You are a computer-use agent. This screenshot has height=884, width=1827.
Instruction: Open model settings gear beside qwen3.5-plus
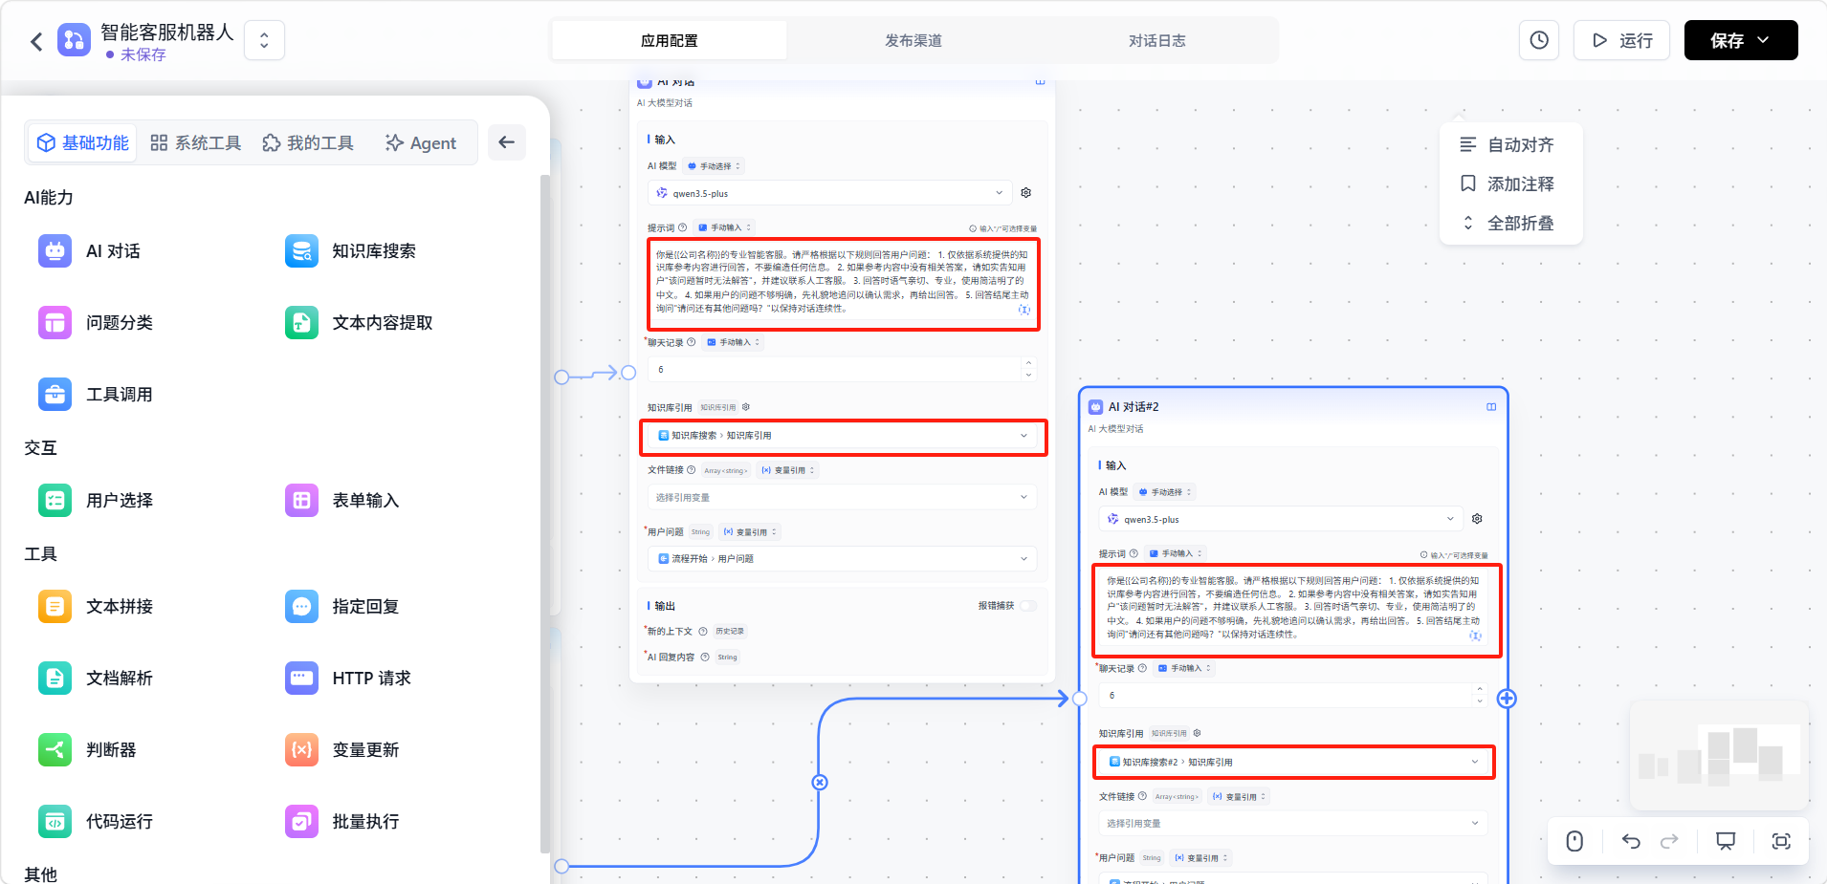[x=1026, y=193]
